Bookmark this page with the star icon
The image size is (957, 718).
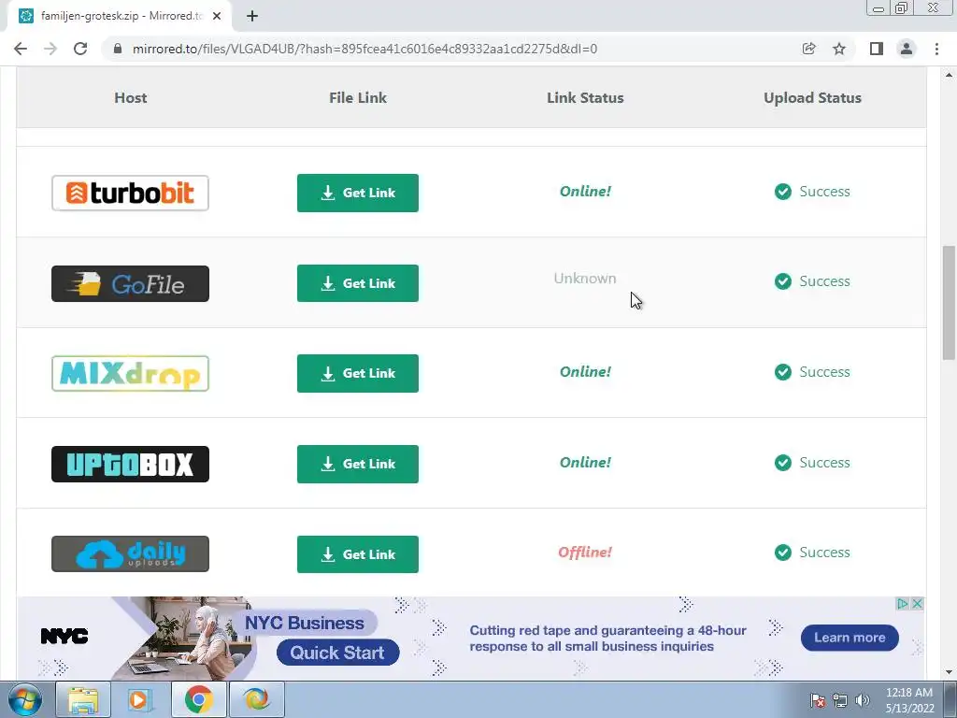click(x=839, y=49)
